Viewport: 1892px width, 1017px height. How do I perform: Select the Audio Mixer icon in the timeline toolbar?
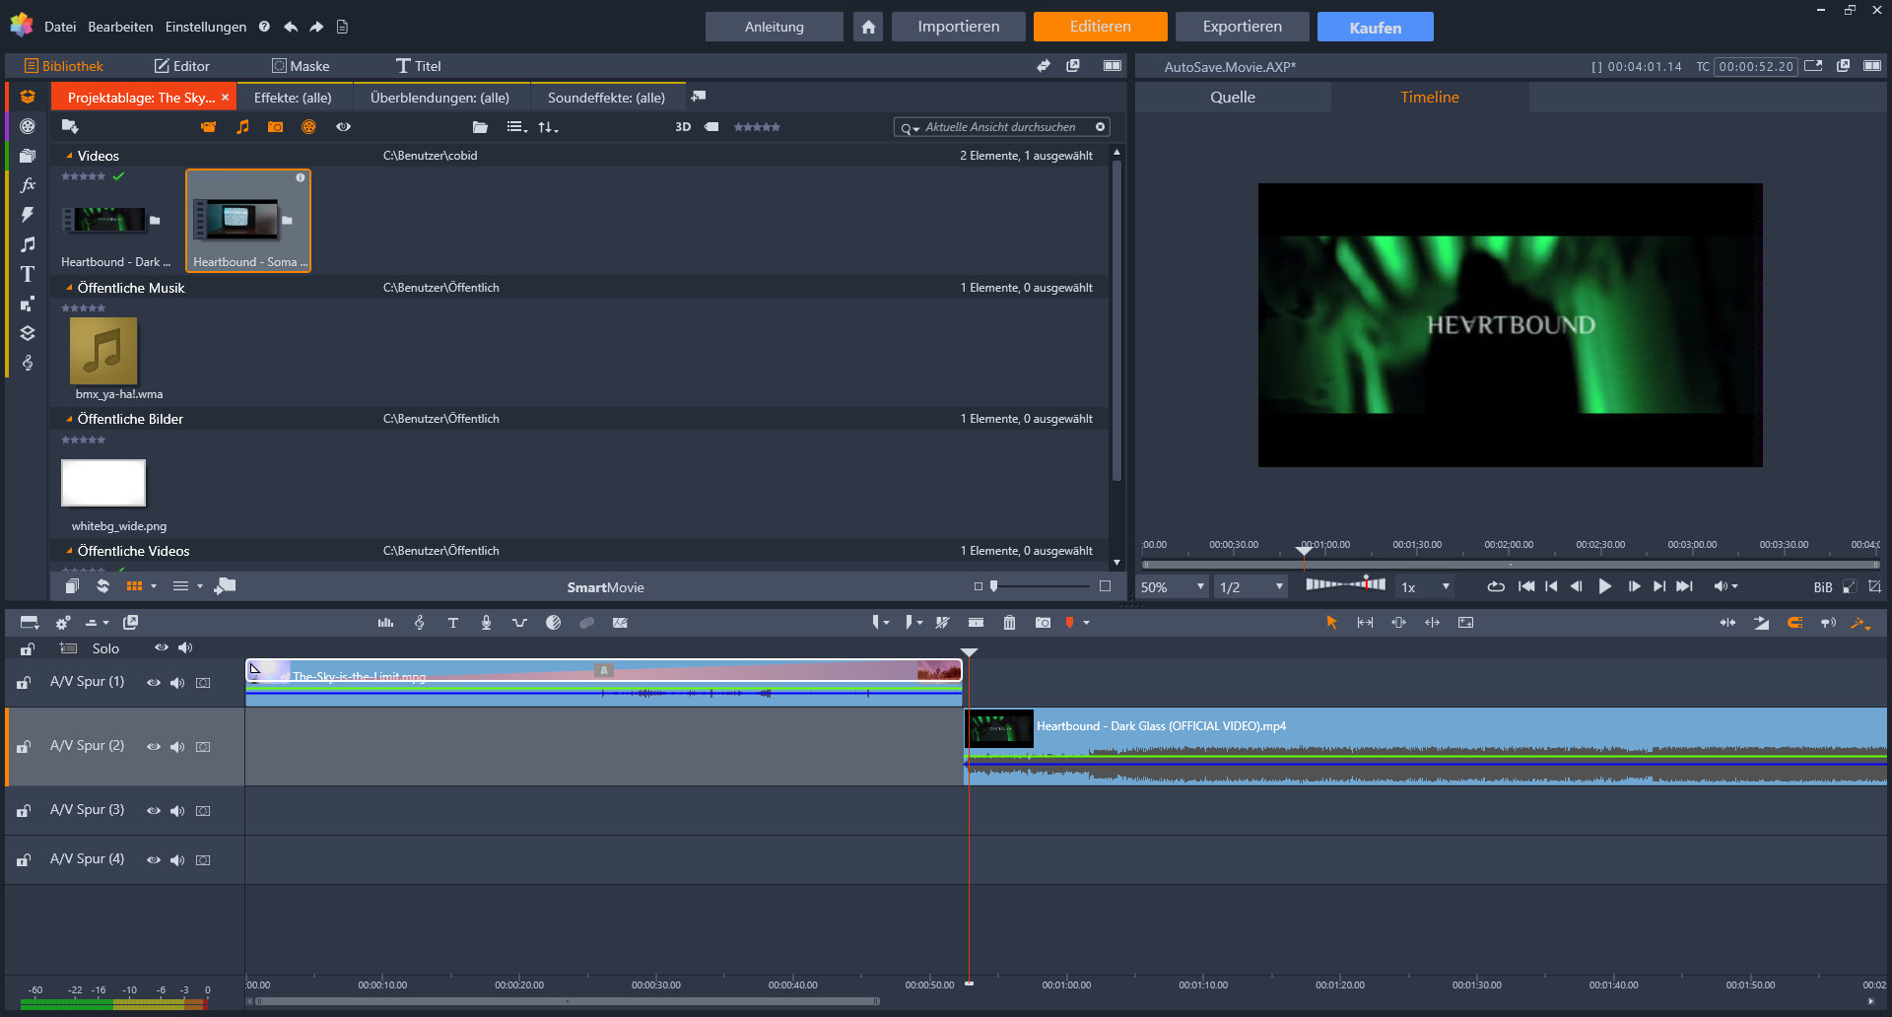click(384, 622)
